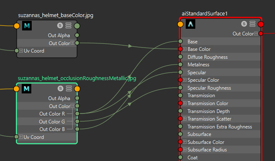Expand Subsurface Radius attribute
The image size is (275, 161).
coord(185,150)
